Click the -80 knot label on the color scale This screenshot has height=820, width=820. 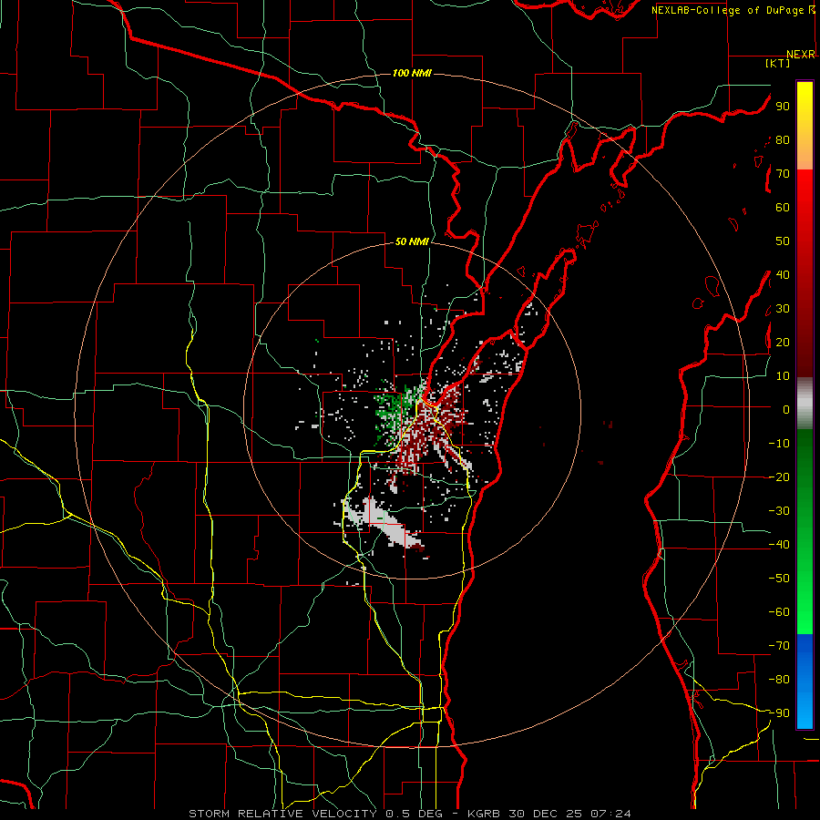point(779,680)
